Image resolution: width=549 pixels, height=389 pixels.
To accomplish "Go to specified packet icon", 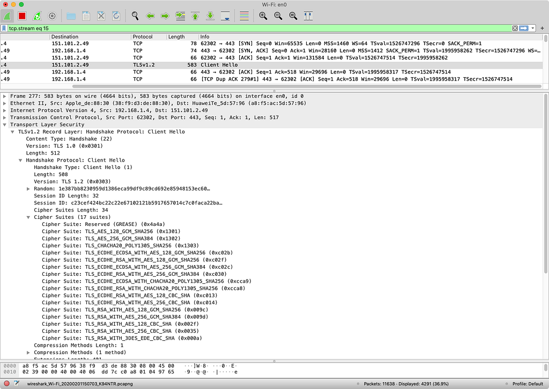I will coord(180,16).
